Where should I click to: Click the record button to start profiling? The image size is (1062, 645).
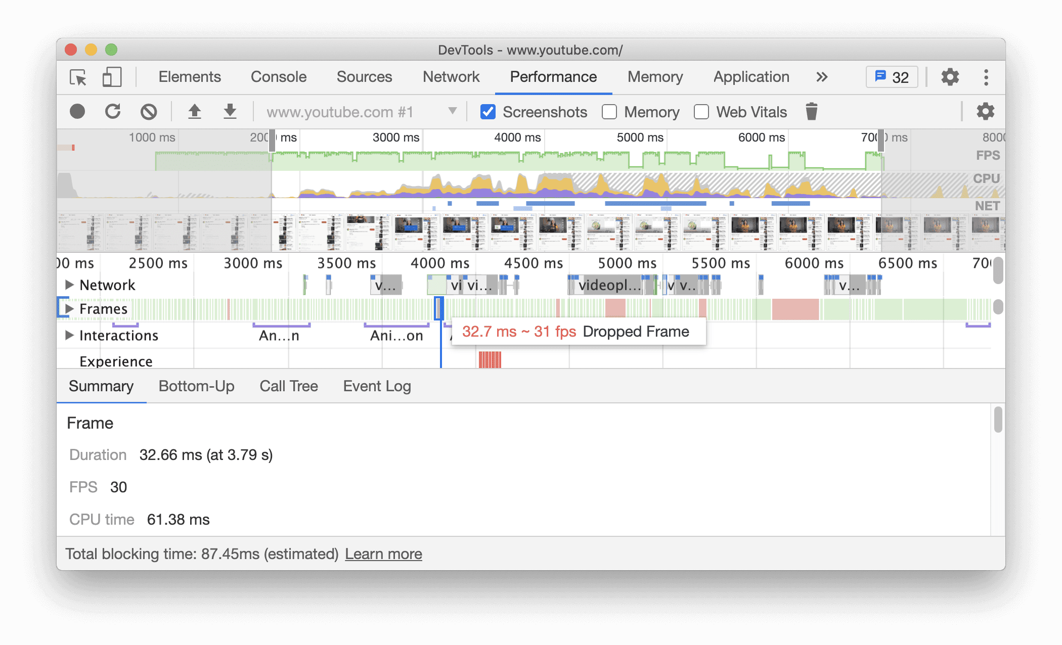point(78,112)
